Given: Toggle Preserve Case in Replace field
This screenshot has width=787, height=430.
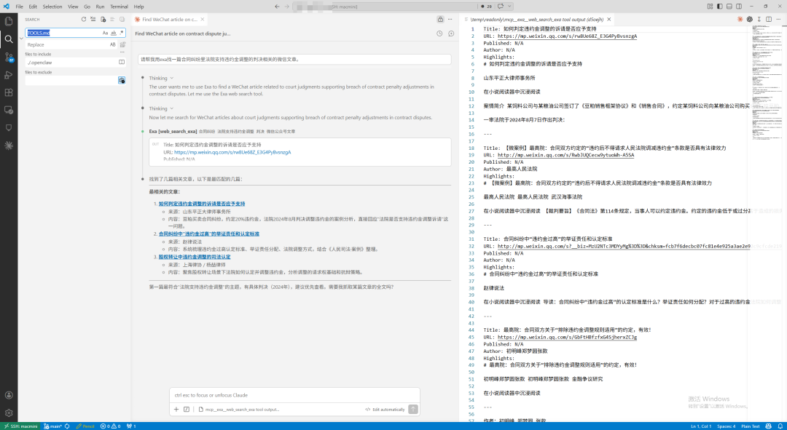Looking at the screenshot, I should coord(112,44).
